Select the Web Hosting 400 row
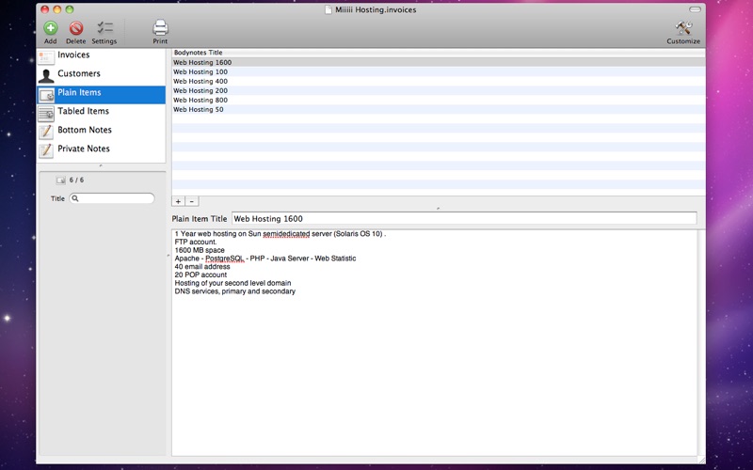The height and width of the screenshot is (470, 753). [x=200, y=82]
